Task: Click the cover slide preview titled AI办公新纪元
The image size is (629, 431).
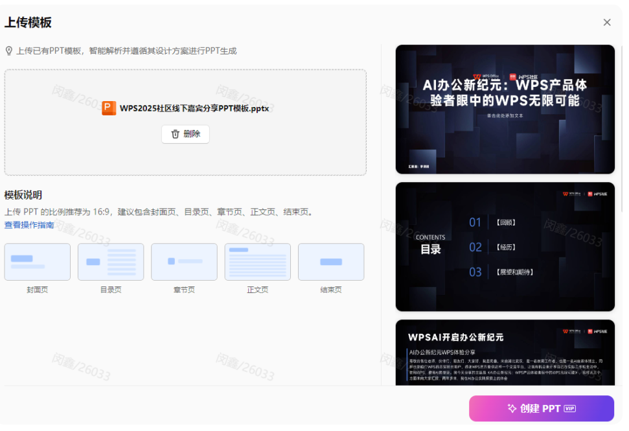Action: 505,109
